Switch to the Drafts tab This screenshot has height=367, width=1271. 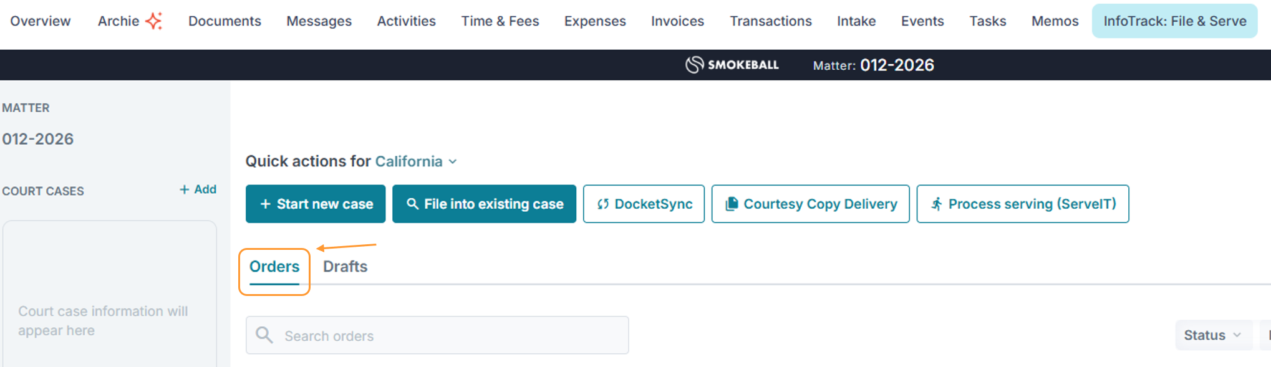pyautogui.click(x=345, y=267)
